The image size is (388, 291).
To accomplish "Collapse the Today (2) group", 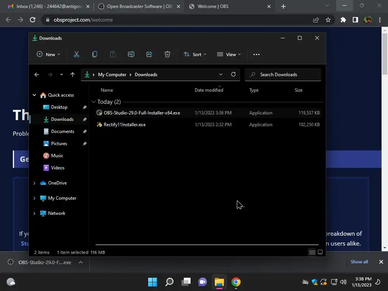I will [94, 102].
